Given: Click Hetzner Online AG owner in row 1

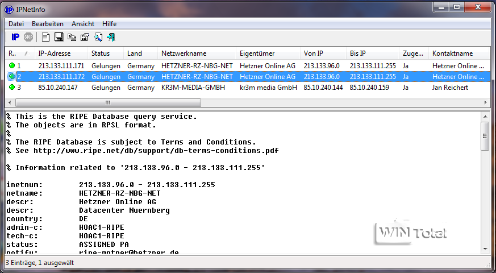Looking at the screenshot, I should point(268,66).
